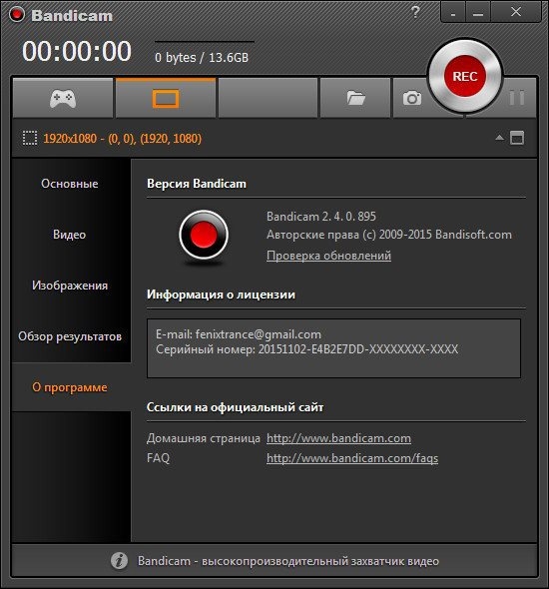Click the dotted rectangle area selection icon

[30, 138]
